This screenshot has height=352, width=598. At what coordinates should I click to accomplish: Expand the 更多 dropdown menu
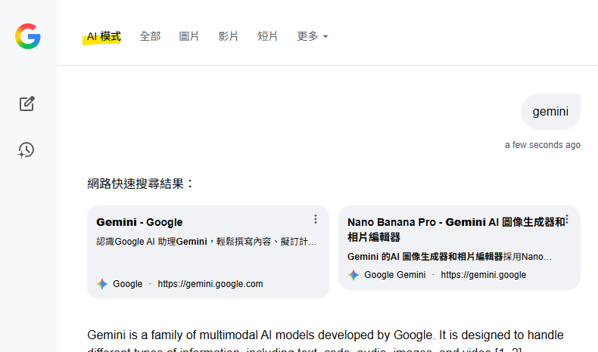(313, 36)
